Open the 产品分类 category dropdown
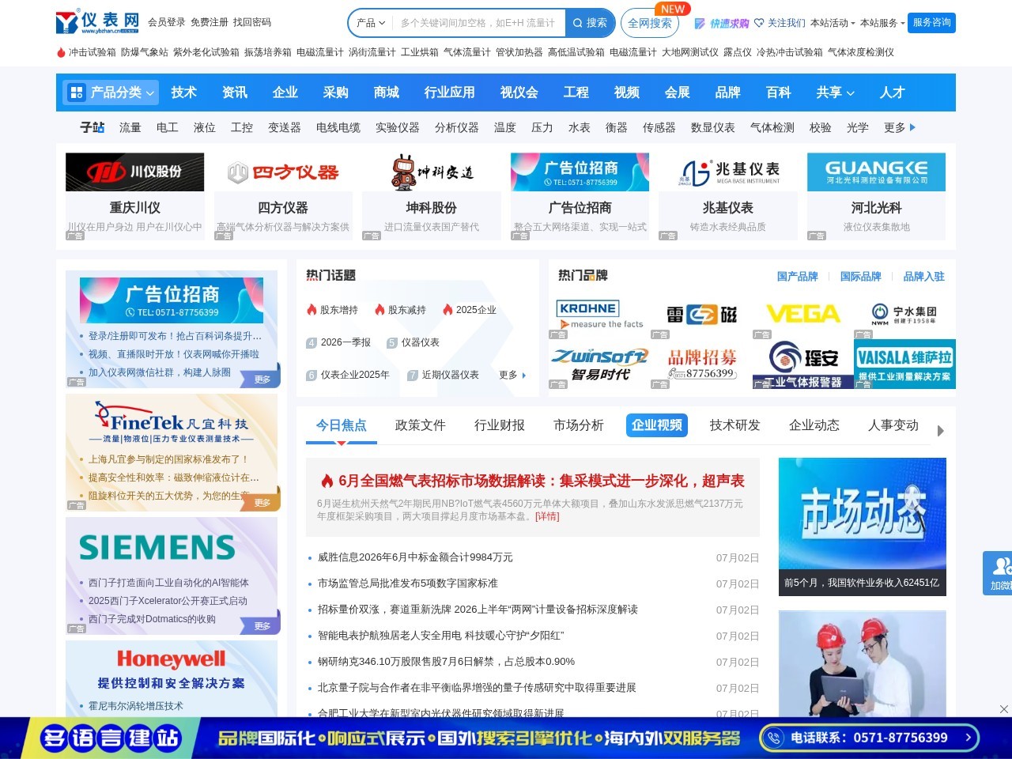The width and height of the screenshot is (1012, 759). pos(111,93)
